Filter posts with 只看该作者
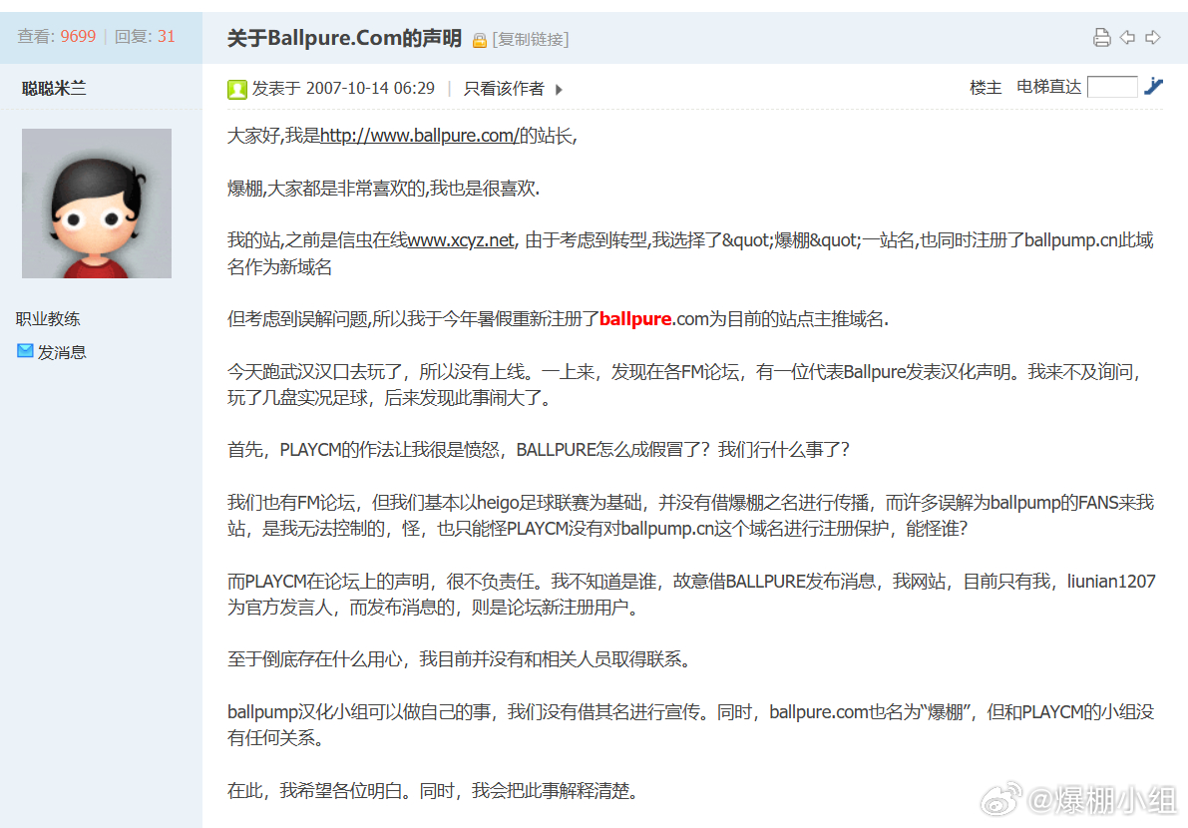Screen dimensions: 1188x828 point(504,89)
